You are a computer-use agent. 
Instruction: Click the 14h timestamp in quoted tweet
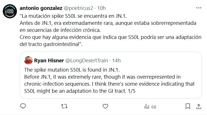click(116, 60)
